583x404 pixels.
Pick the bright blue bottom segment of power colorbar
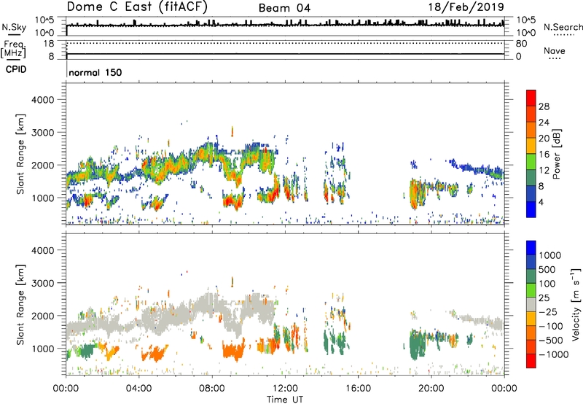[531, 209]
